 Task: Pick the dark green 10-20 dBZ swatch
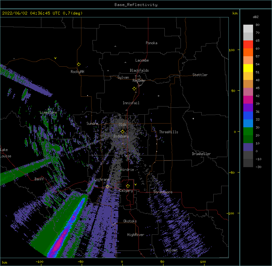pos(248,139)
